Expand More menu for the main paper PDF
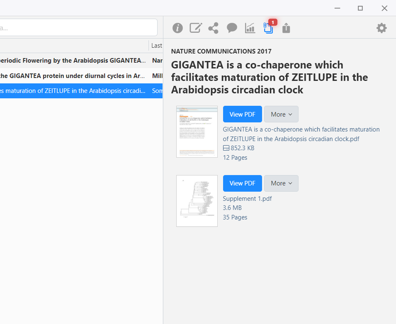The height and width of the screenshot is (324, 396). tap(281, 114)
